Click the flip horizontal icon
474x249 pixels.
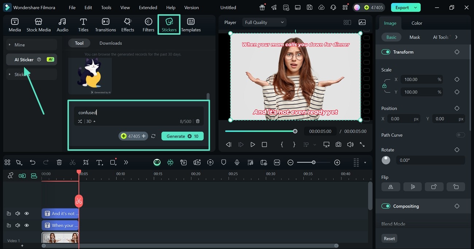coord(391,187)
